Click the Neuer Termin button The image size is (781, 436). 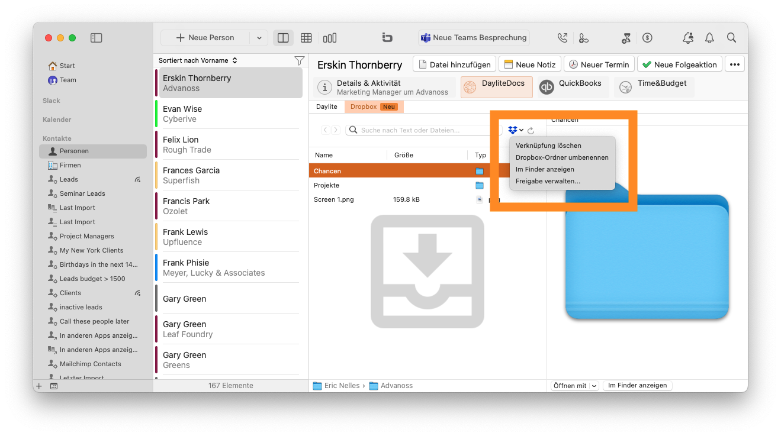click(x=599, y=64)
